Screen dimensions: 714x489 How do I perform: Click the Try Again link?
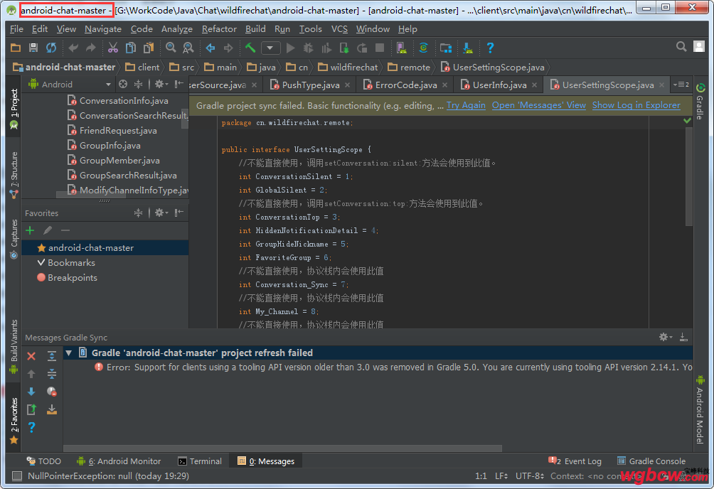tap(466, 105)
